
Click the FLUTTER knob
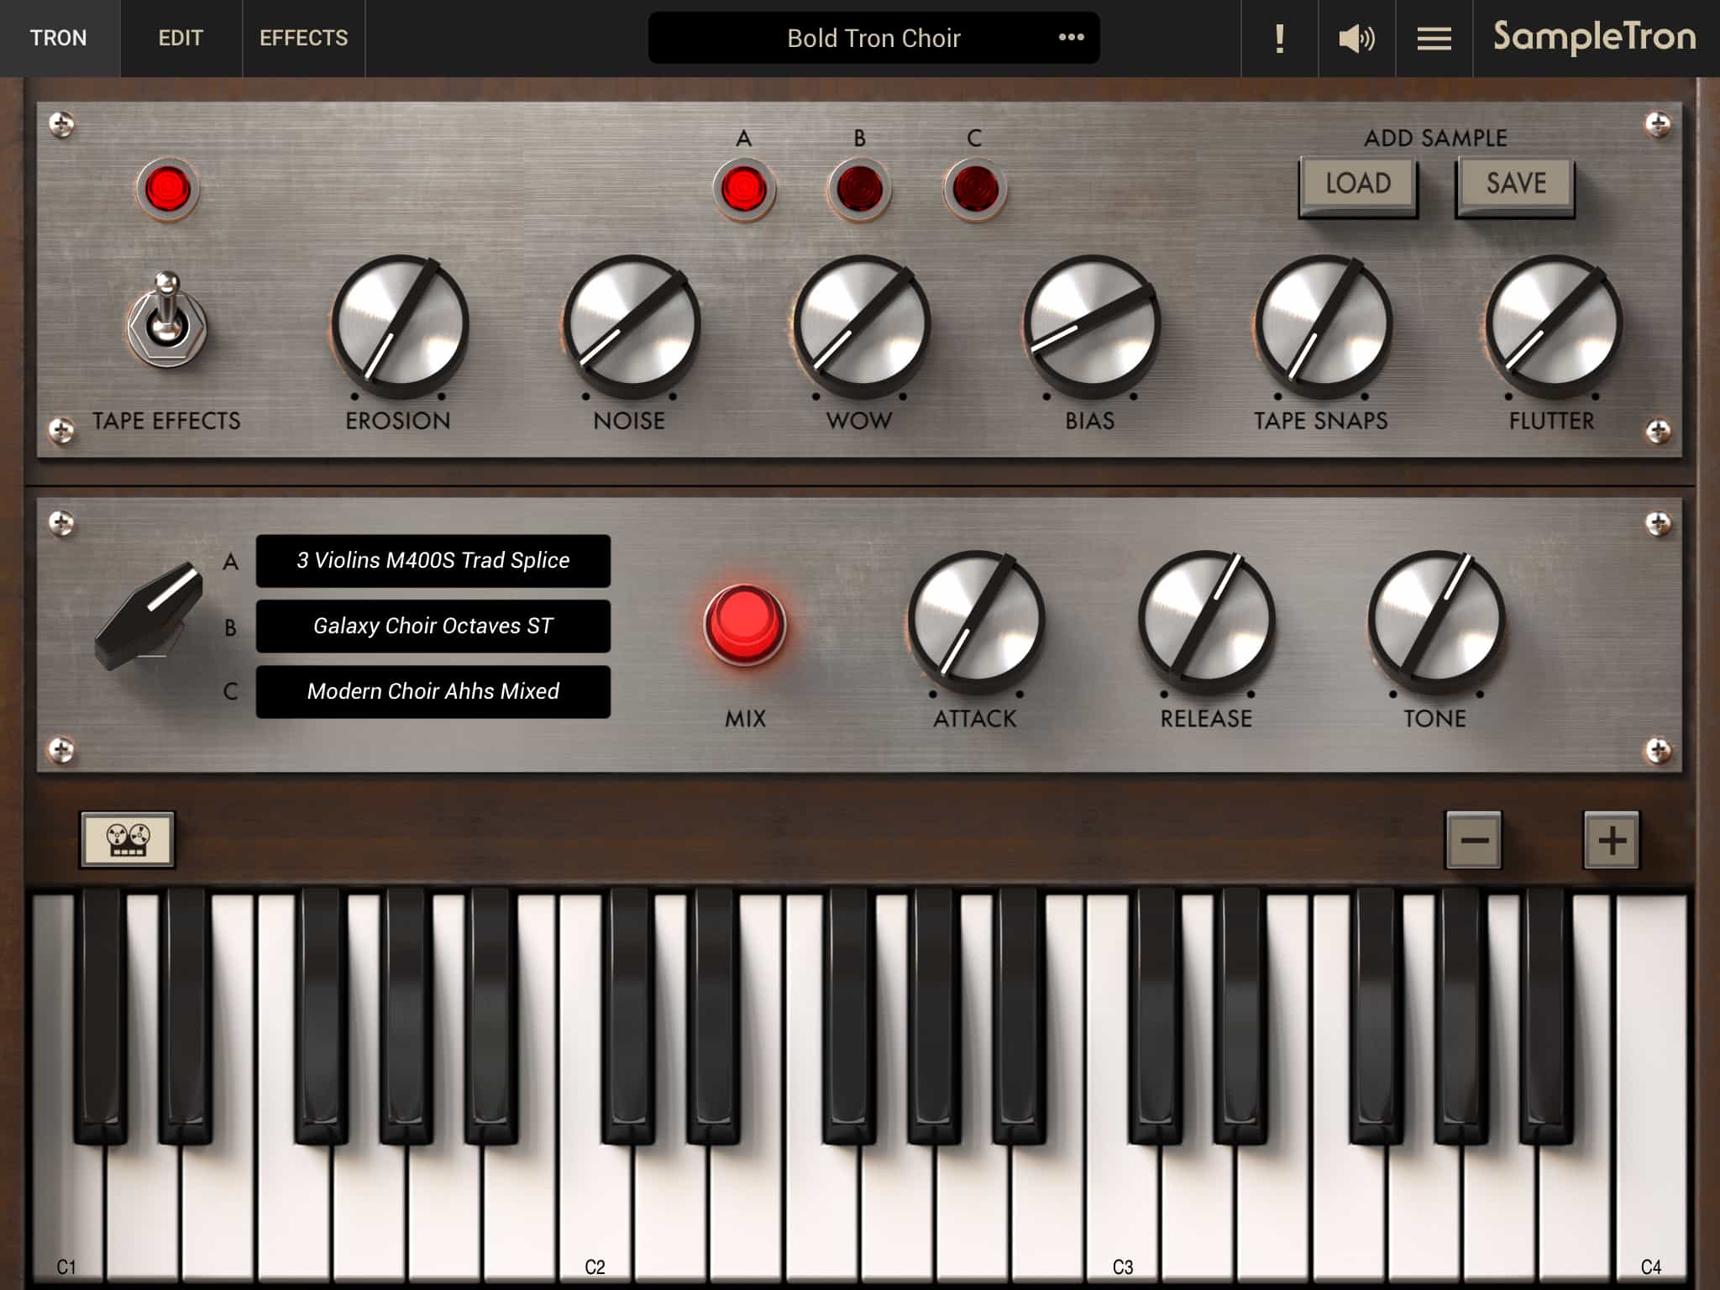1553,326
